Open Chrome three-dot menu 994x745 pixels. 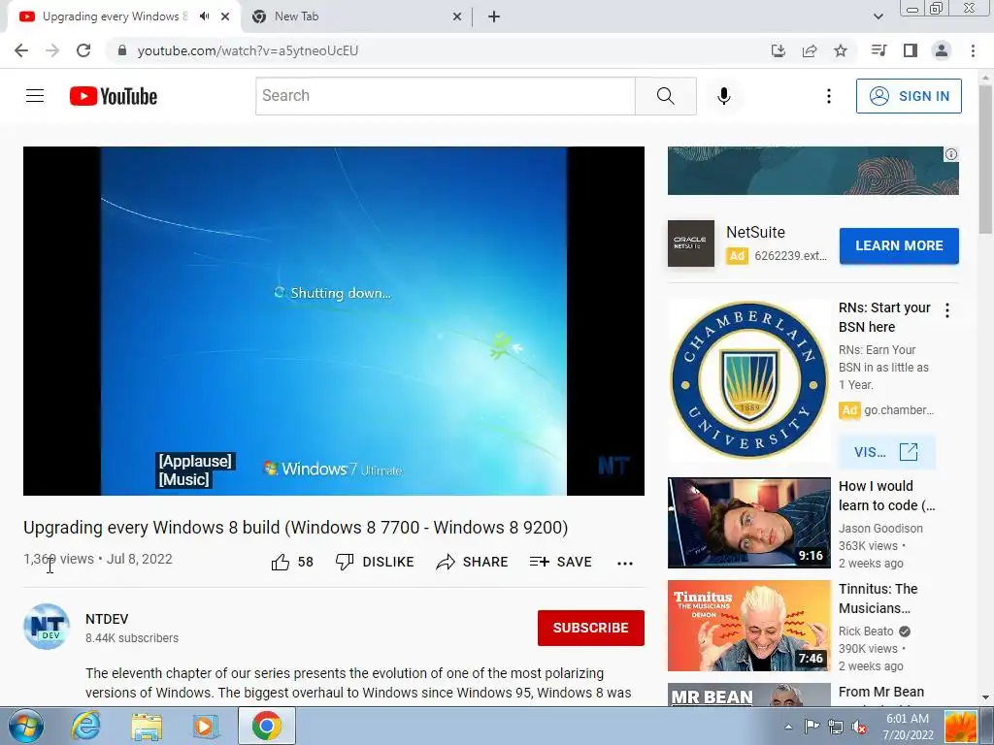[973, 50]
